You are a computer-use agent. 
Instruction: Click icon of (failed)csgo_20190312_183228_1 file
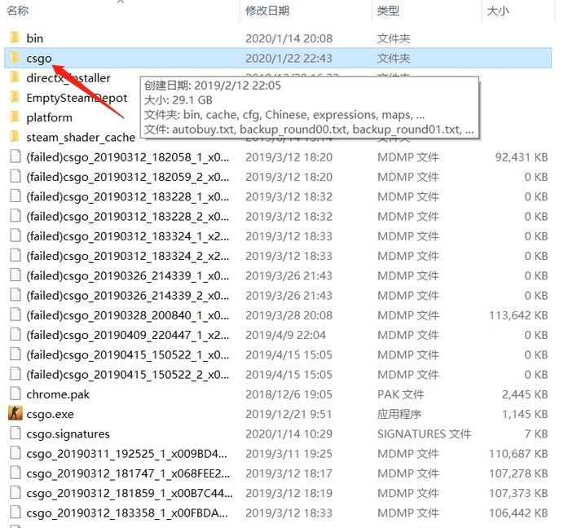[15, 196]
